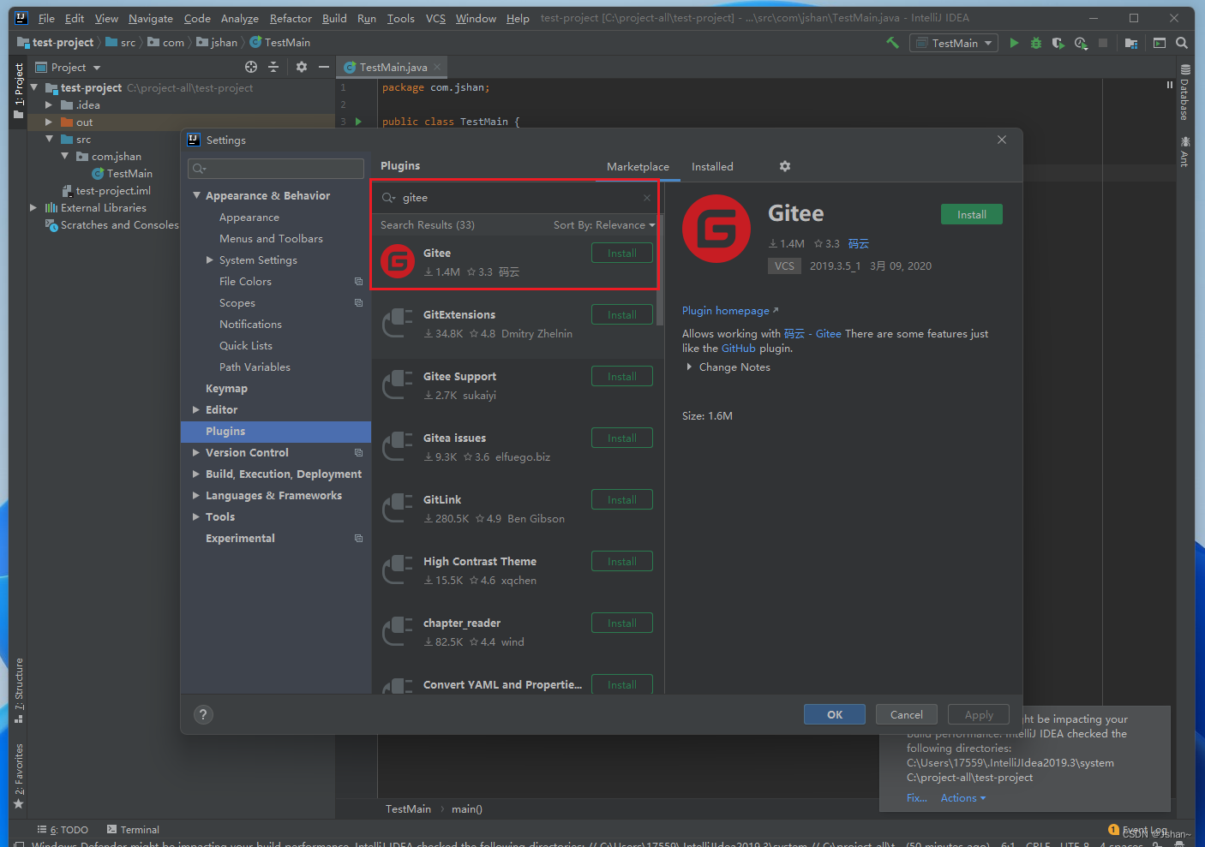Expand Build, Execution, Deployment section
The image size is (1205, 847).
[196, 474]
